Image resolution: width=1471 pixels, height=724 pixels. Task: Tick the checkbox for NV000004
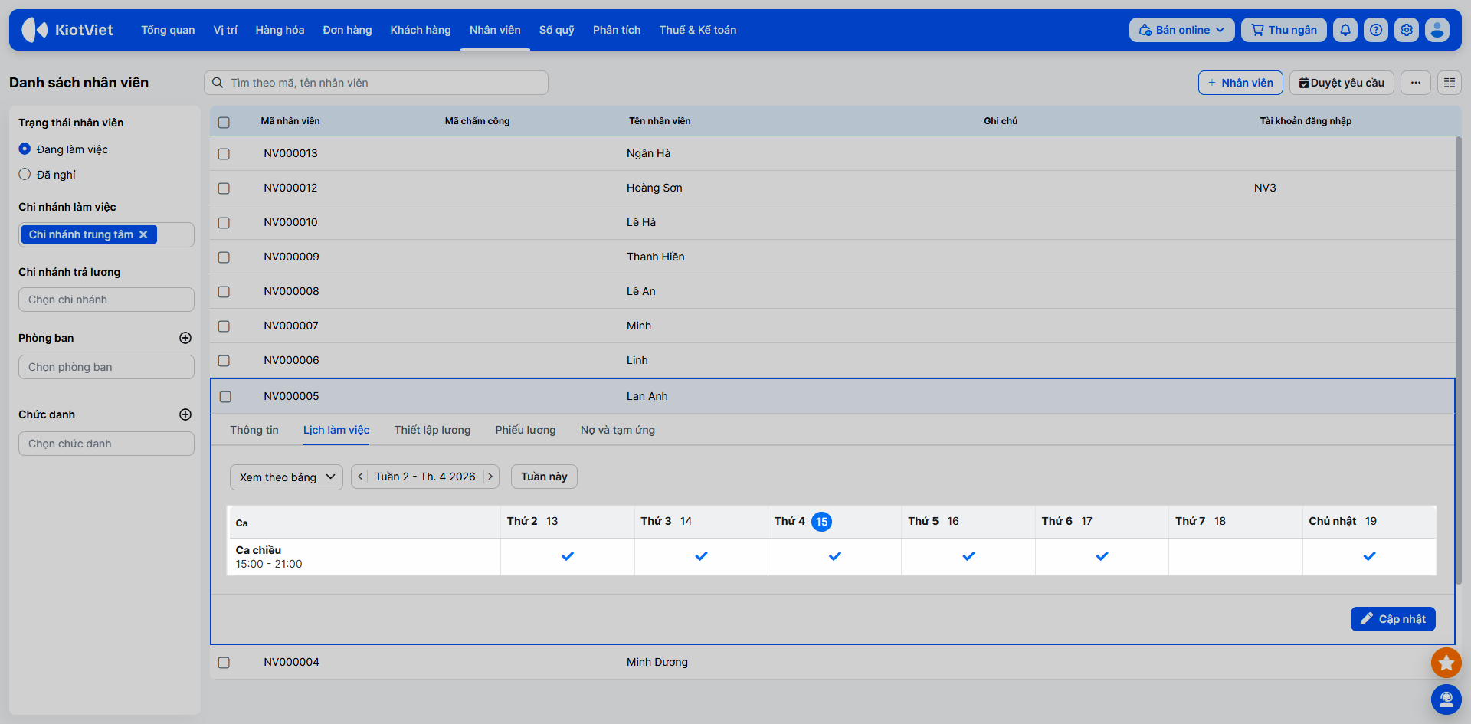[224, 663]
